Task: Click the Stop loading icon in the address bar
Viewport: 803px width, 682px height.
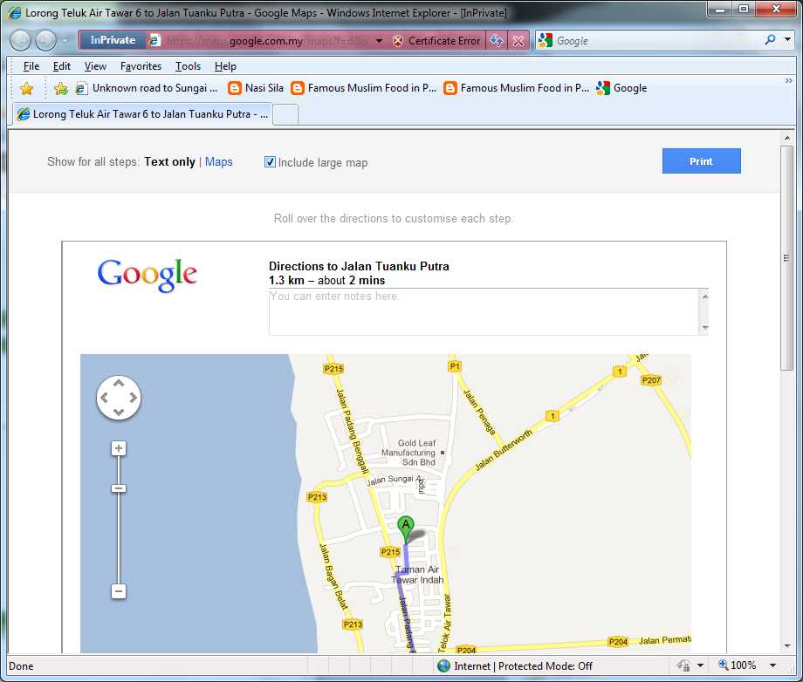Action: [517, 39]
